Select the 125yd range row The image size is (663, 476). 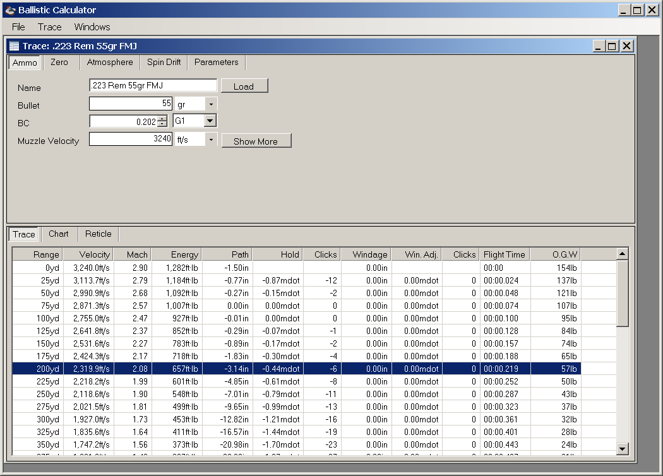(x=296, y=331)
